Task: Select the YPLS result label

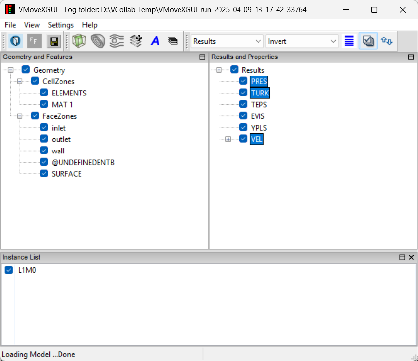Action: click(259, 128)
